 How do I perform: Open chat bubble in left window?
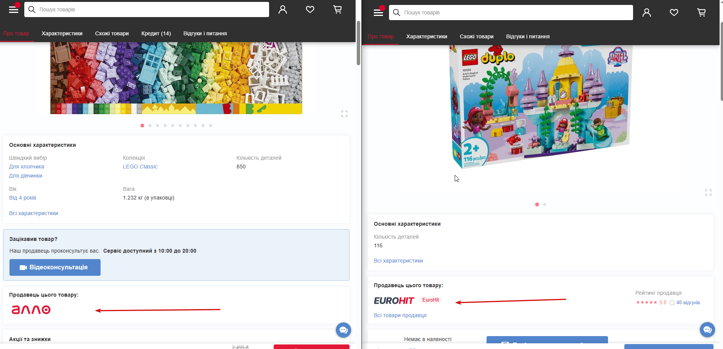343,330
